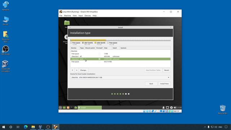Image resolution: width=231 pixels, height=130 pixels.
Task: Select the /dev/sda1 efi partition row
Action: tap(120, 56)
